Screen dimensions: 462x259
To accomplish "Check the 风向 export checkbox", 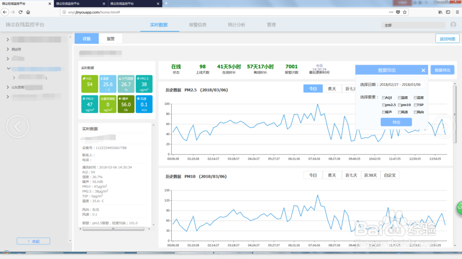I will 415,112.
